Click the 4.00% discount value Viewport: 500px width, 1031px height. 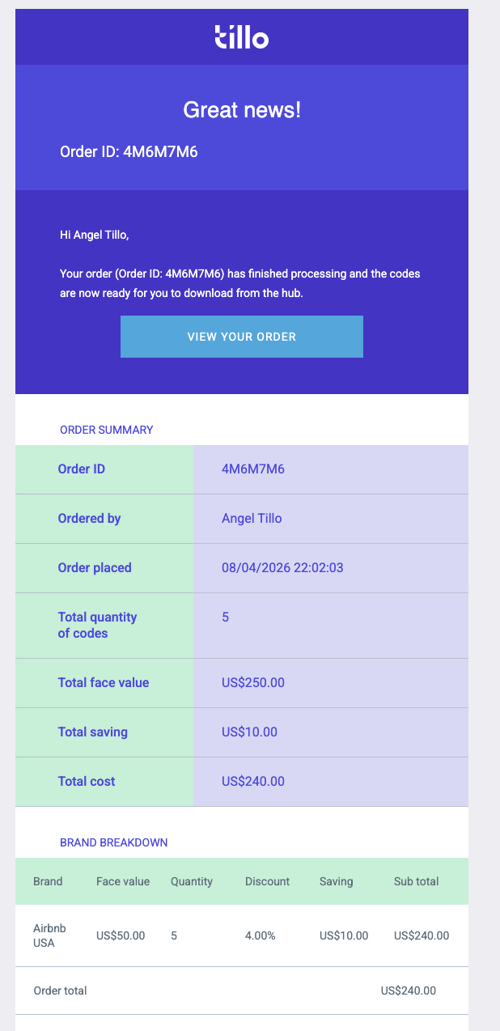coord(261,936)
